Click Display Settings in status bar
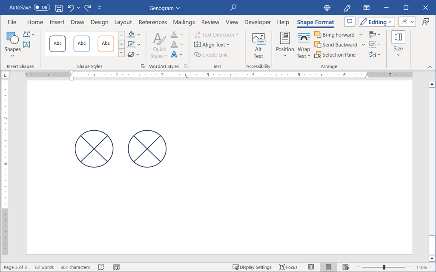The image size is (436, 272). click(x=252, y=267)
